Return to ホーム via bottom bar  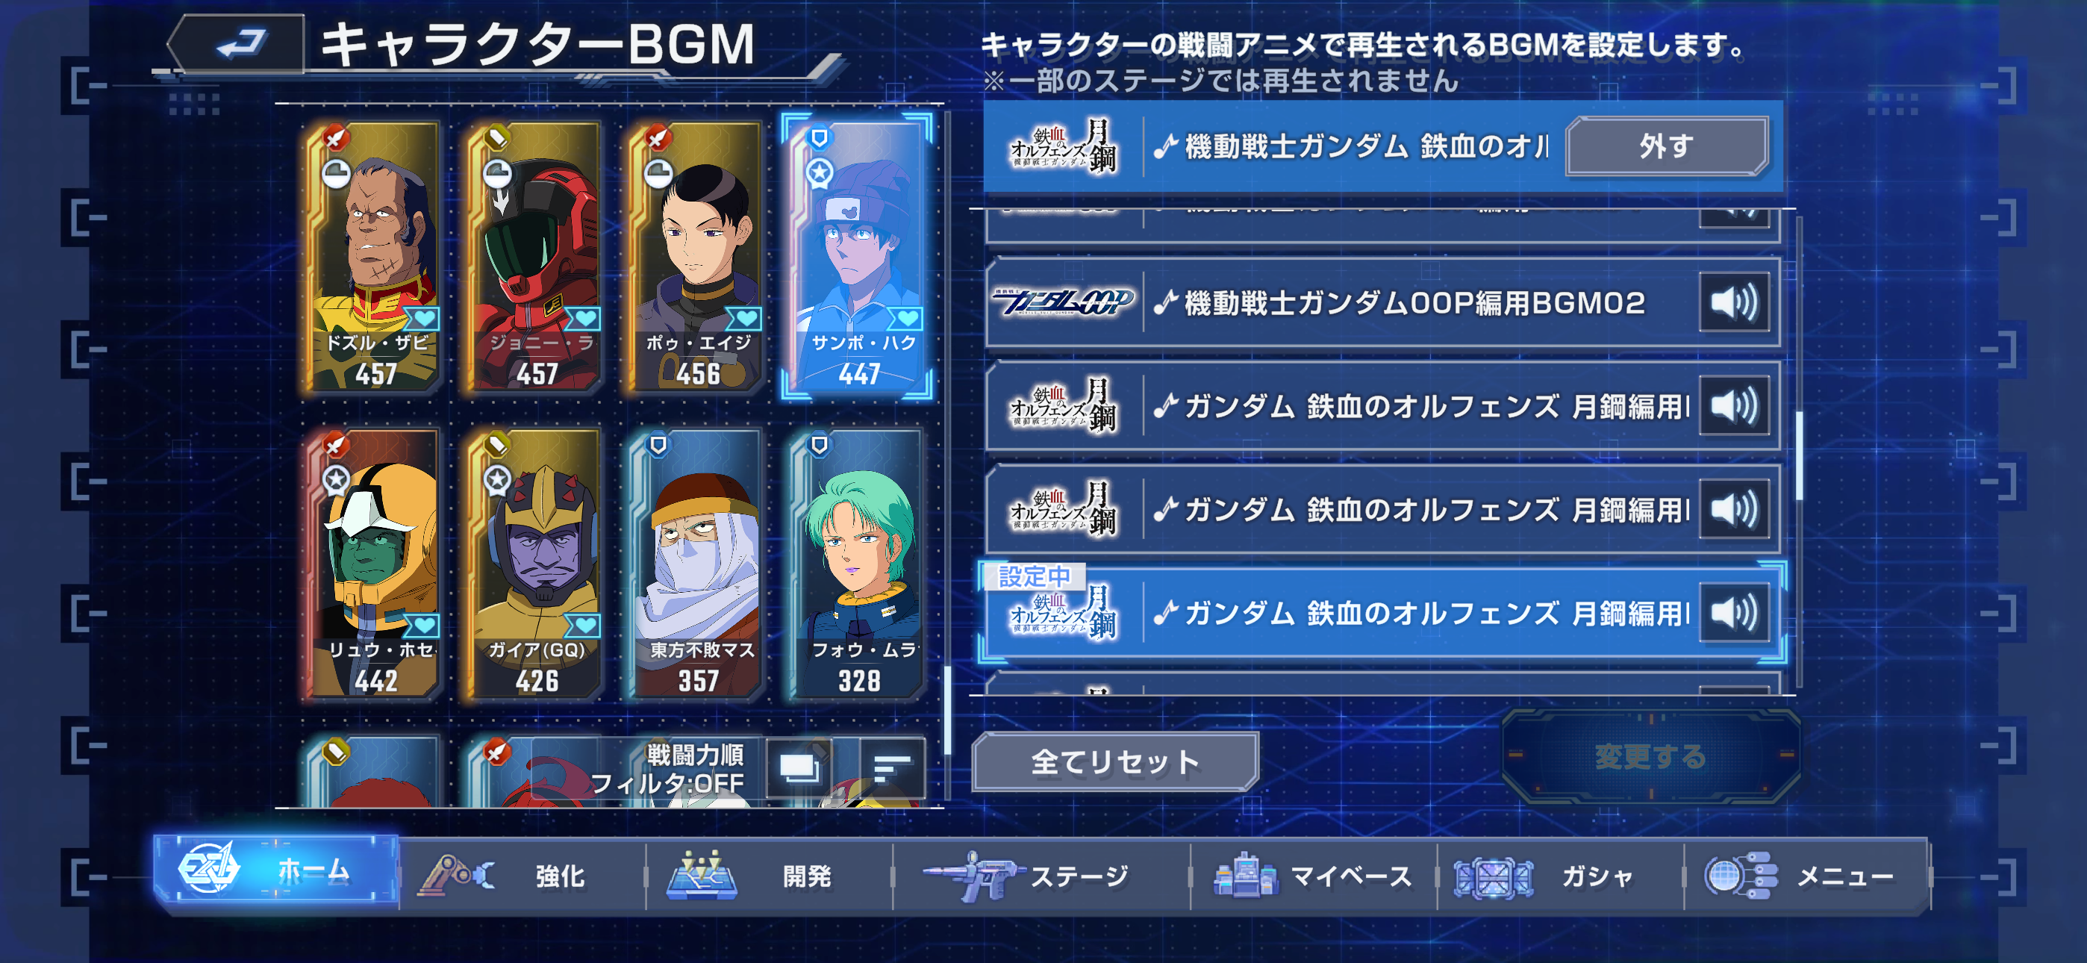click(x=276, y=871)
